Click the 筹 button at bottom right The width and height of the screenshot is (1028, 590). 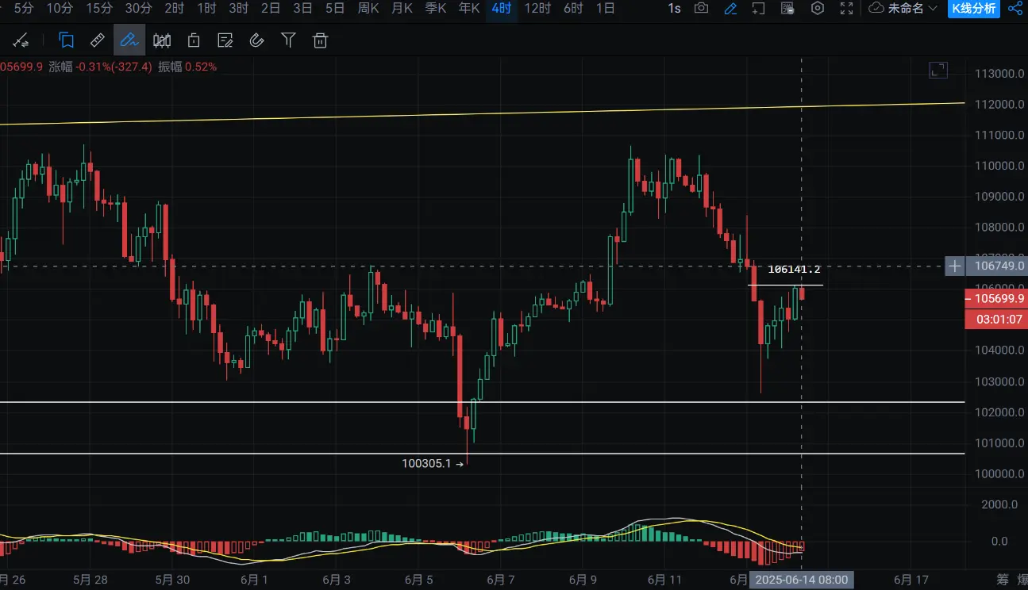(x=1003, y=580)
